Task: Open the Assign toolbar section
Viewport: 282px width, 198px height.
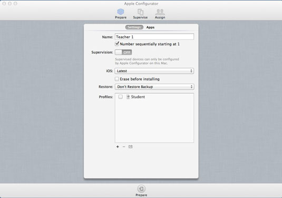Action: pos(160,14)
